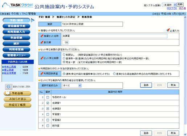Click the 最新の状態に更新 text
Screen dimensions: 187x136
tap(21, 87)
